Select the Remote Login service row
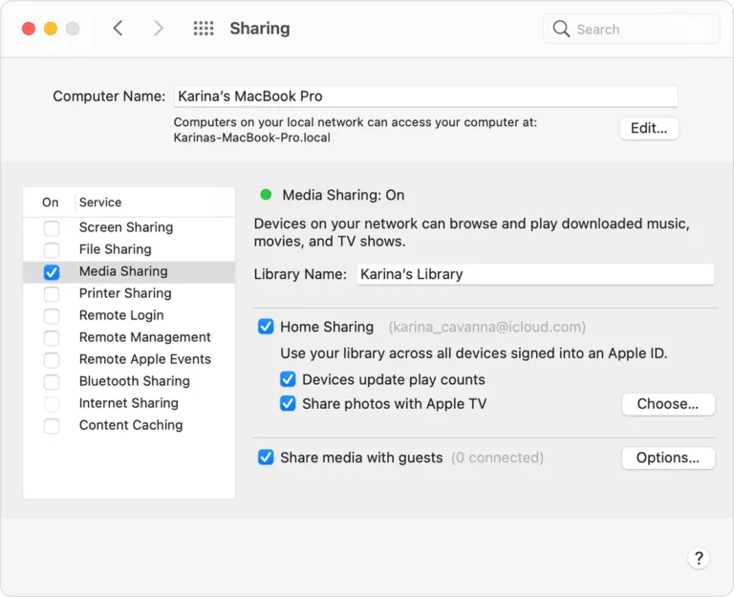The width and height of the screenshot is (734, 597). point(129,315)
